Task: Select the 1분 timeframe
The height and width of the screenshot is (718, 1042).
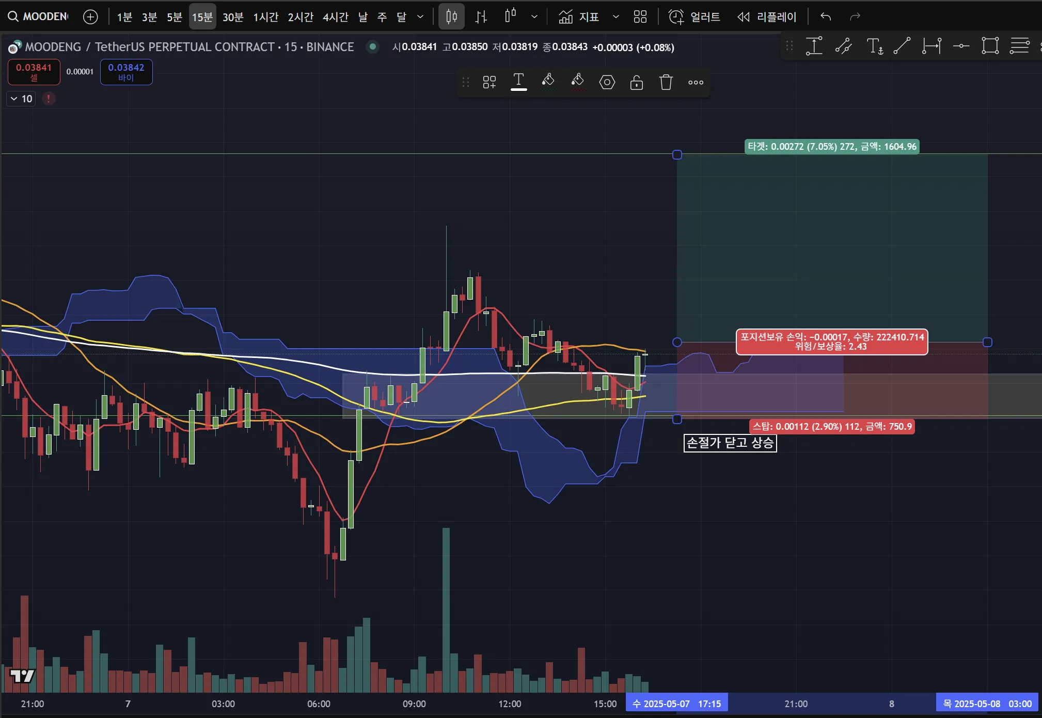Action: [x=124, y=17]
